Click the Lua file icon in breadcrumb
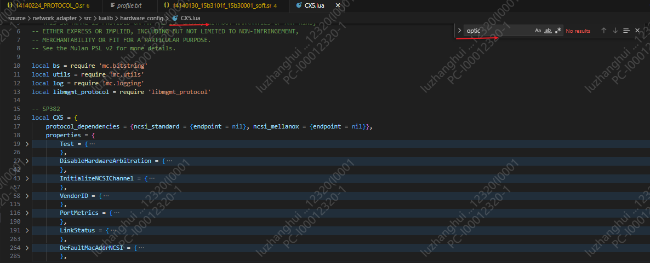Screen dimensions: 650x263 pos(175,18)
